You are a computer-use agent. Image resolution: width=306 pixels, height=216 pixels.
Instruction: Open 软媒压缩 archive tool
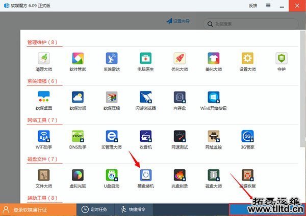(112, 97)
